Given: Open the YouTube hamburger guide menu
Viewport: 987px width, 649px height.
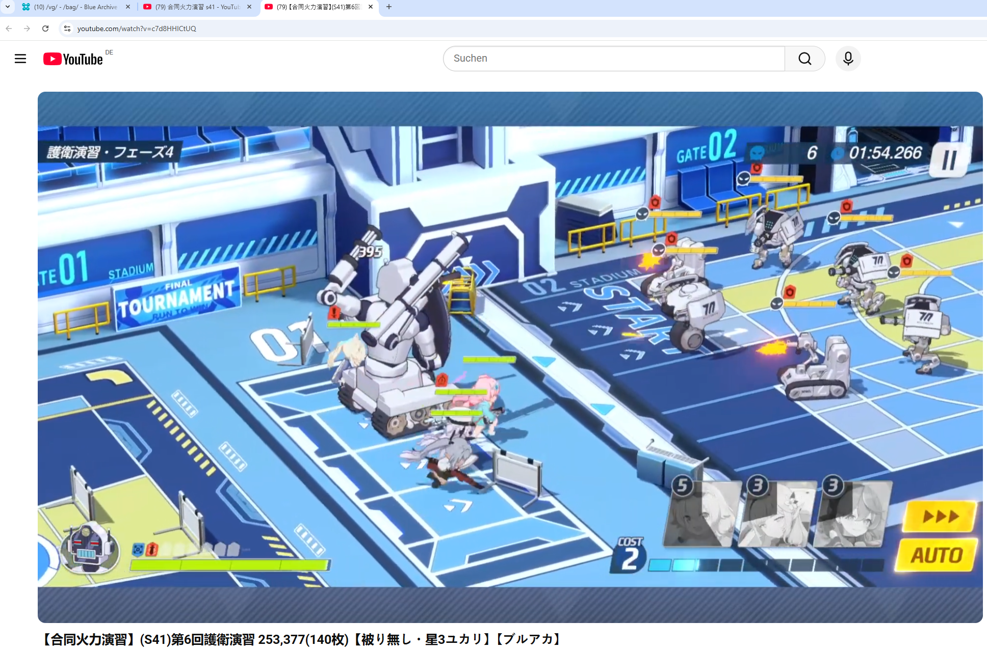Looking at the screenshot, I should 20,59.
